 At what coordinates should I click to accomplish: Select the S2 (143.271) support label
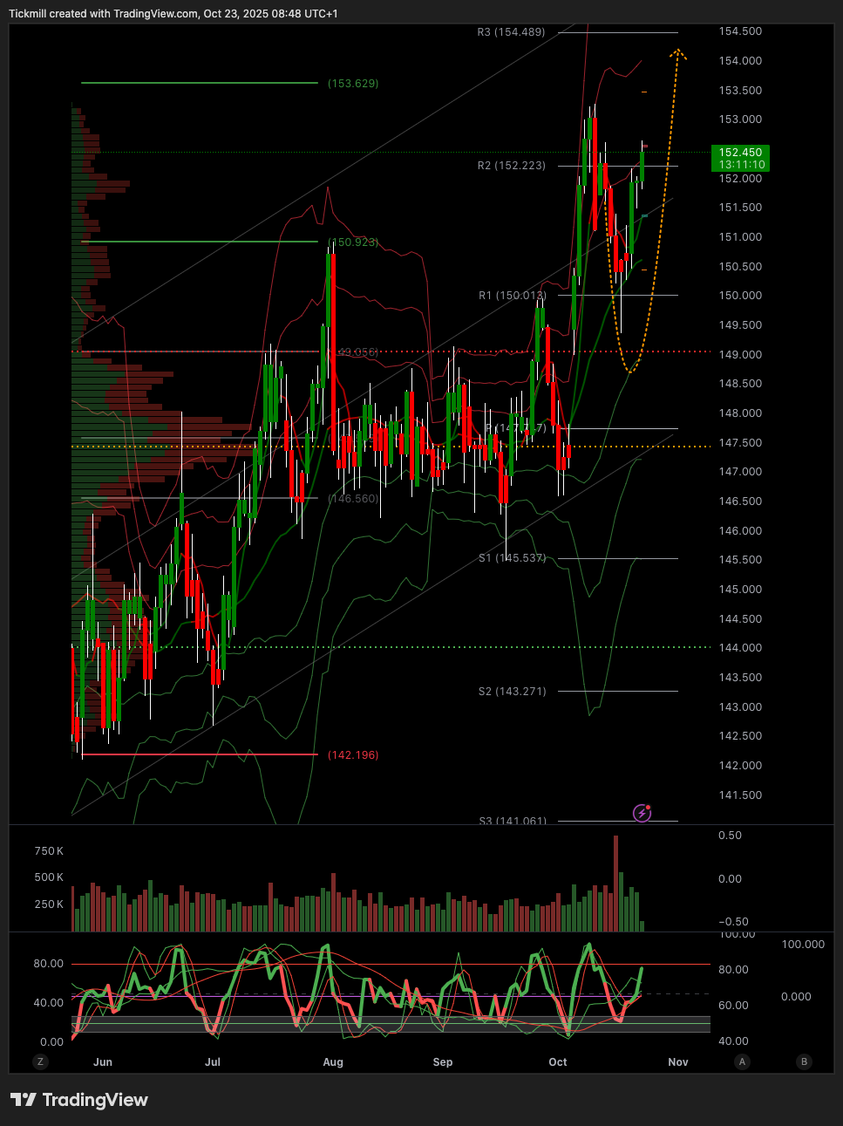(512, 692)
